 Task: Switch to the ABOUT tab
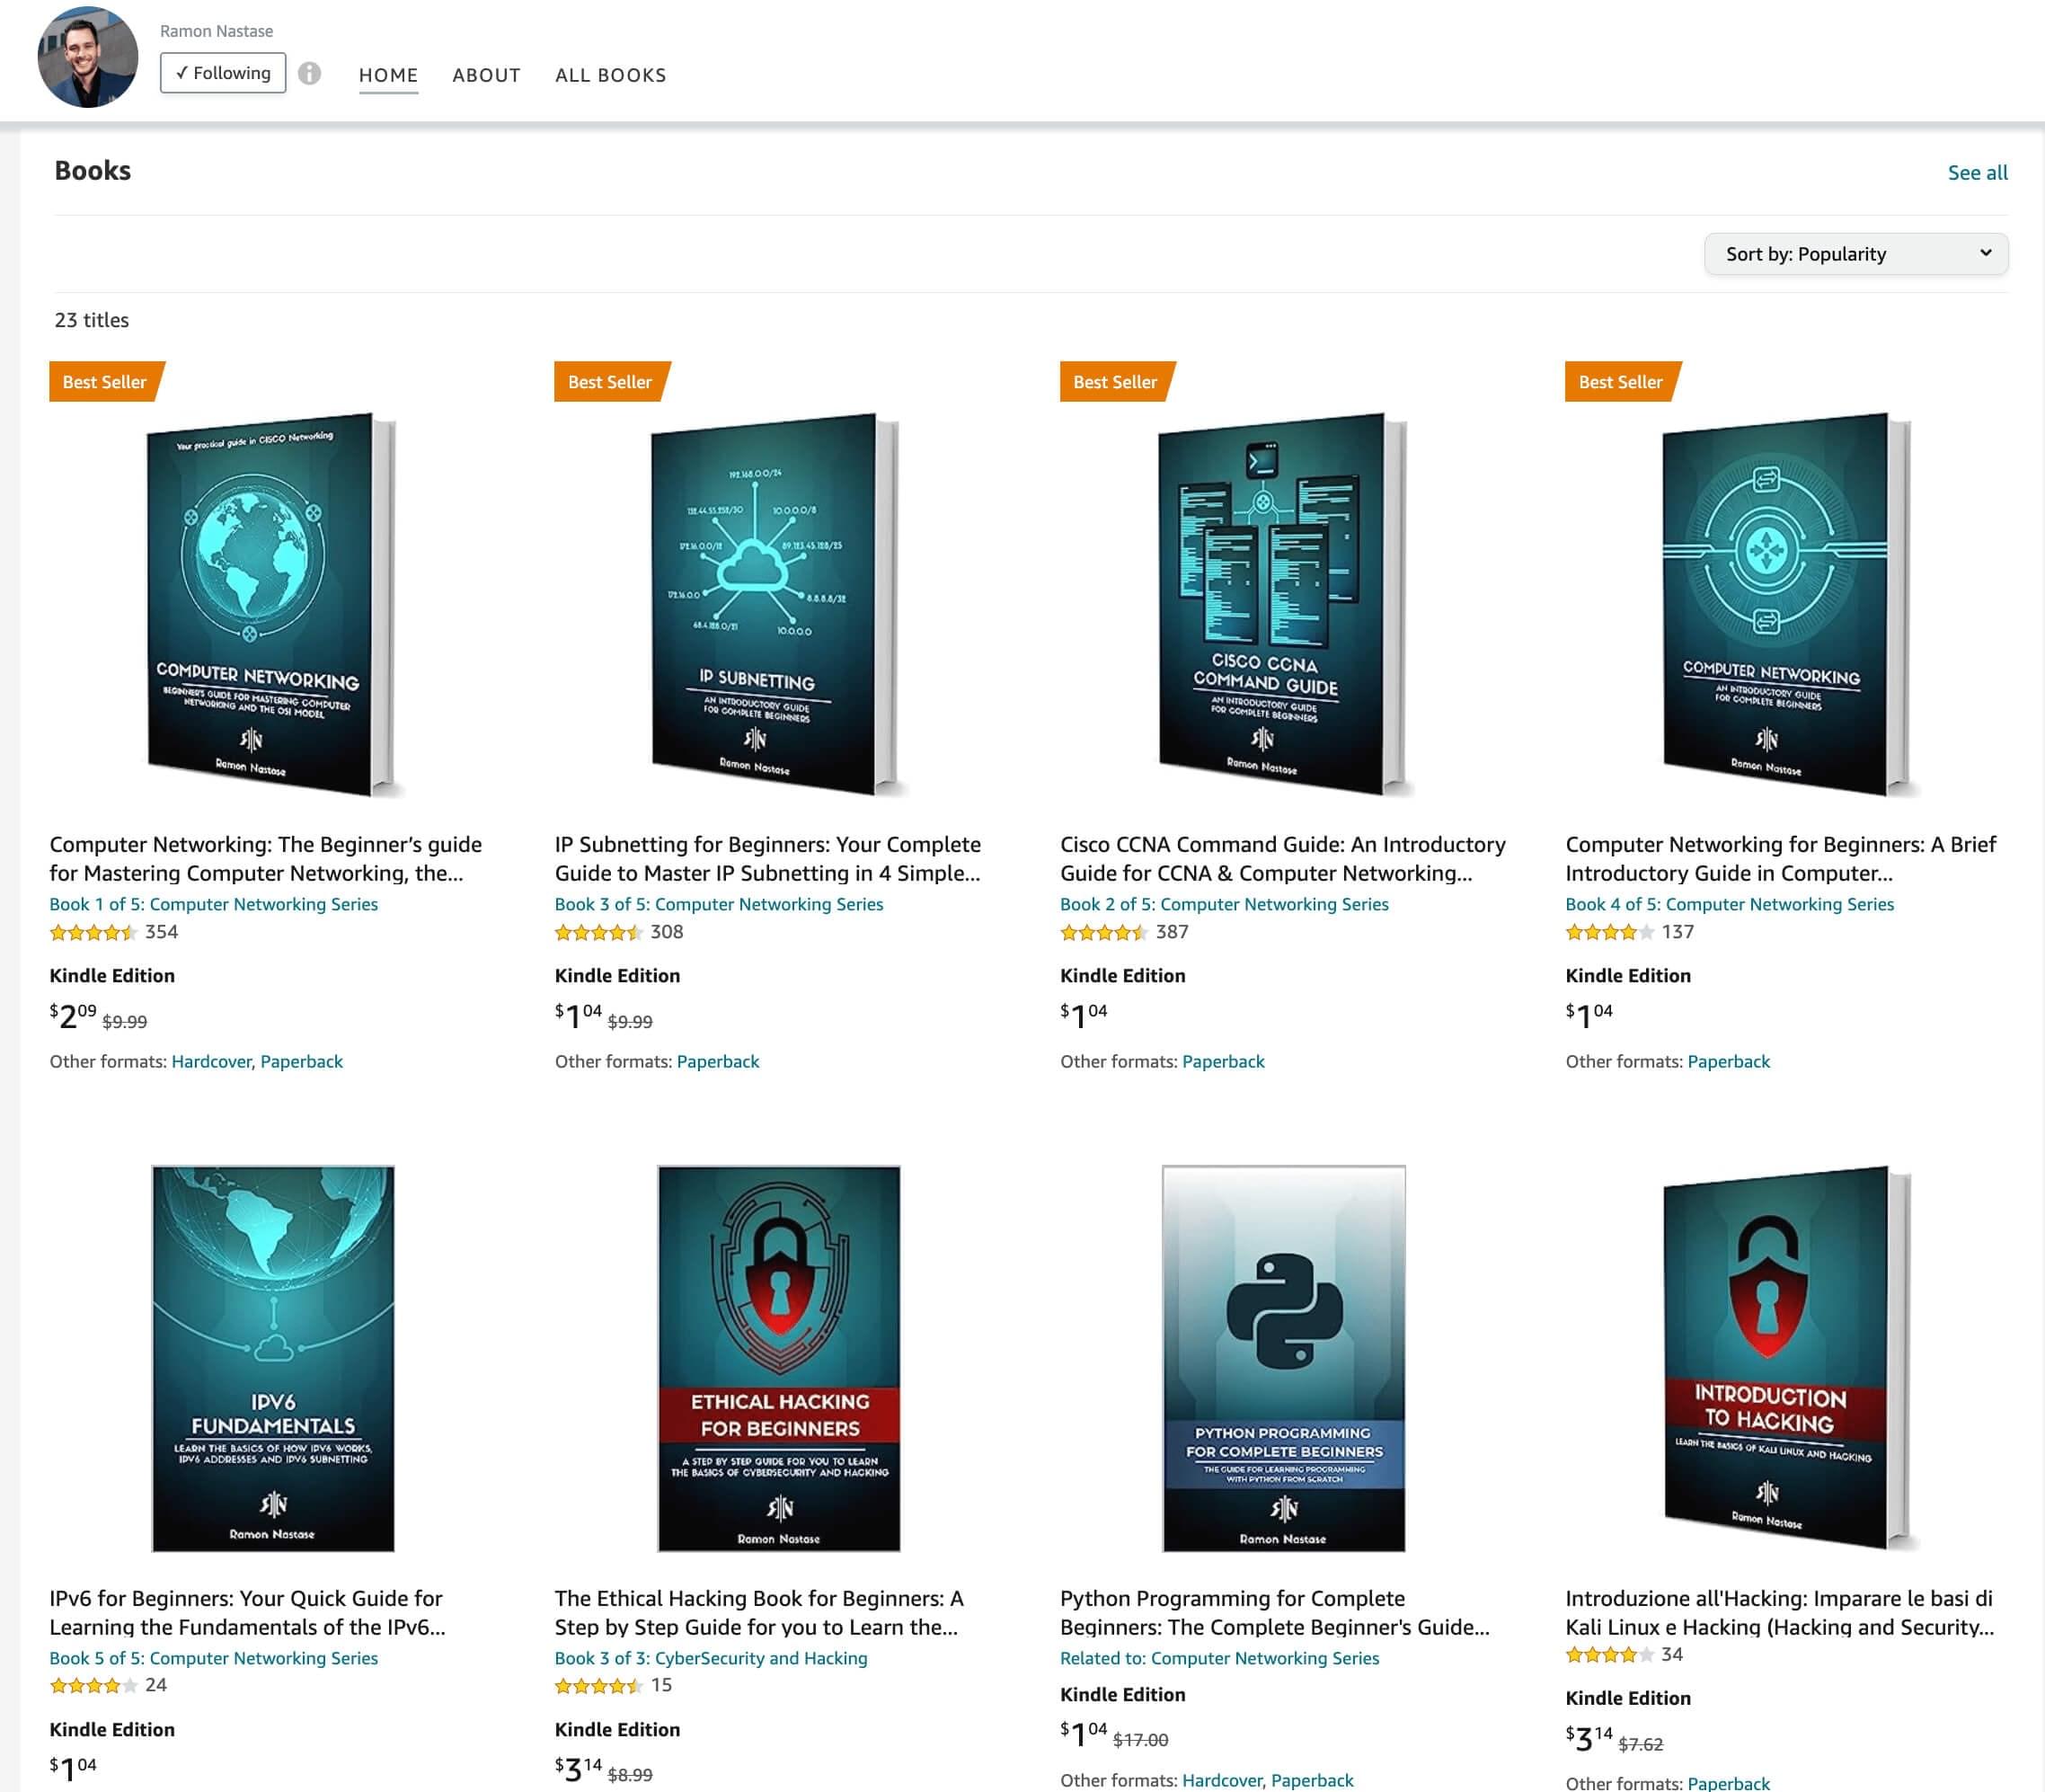tap(486, 75)
